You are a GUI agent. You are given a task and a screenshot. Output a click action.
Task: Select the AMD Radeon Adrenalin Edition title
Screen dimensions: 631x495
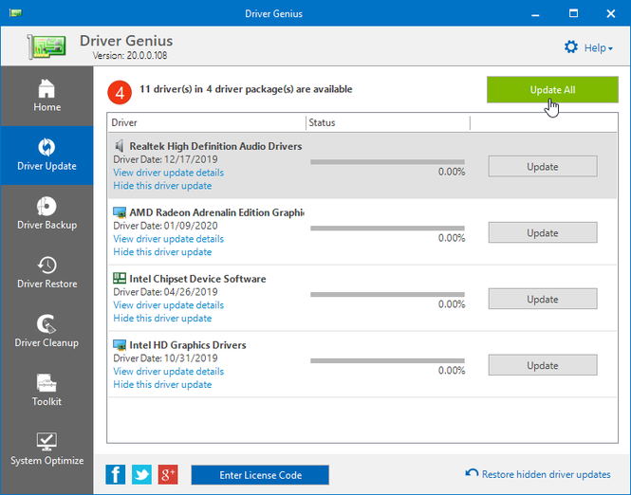(216, 212)
